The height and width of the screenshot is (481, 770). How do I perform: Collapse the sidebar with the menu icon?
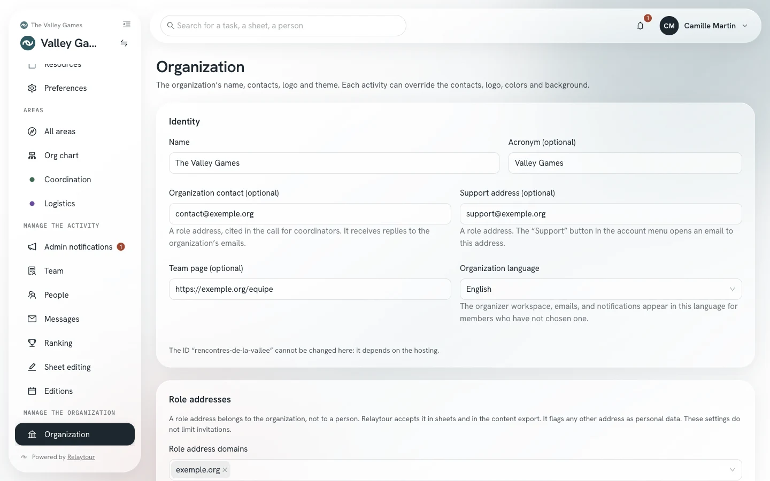(x=127, y=24)
